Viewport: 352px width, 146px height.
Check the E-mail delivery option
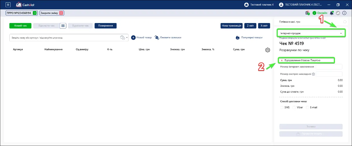point(308,107)
